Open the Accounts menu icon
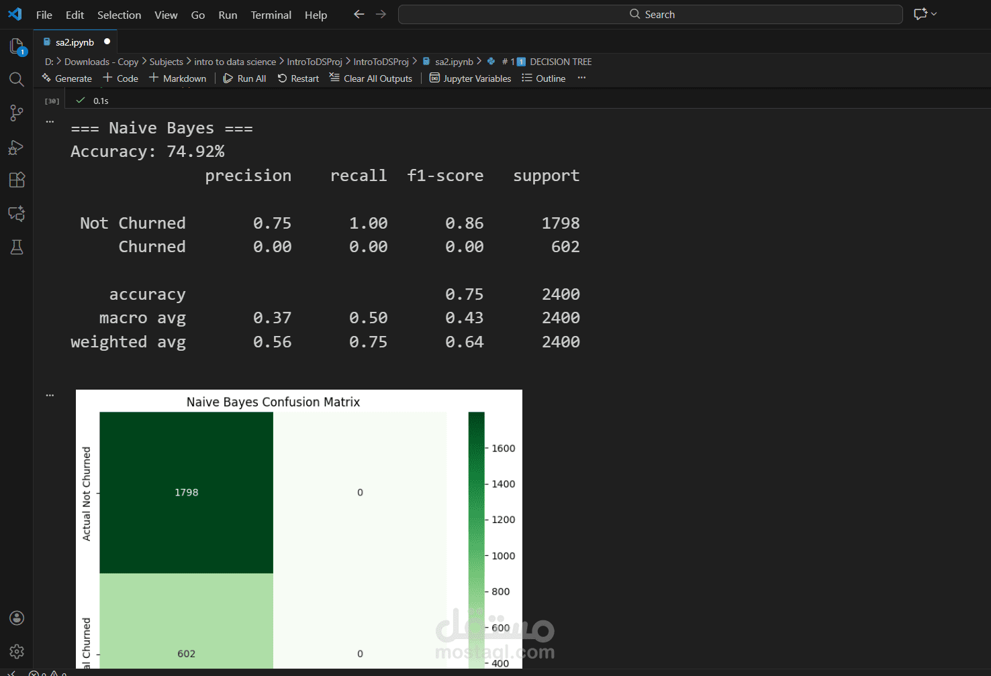Image resolution: width=991 pixels, height=676 pixels. point(17,618)
